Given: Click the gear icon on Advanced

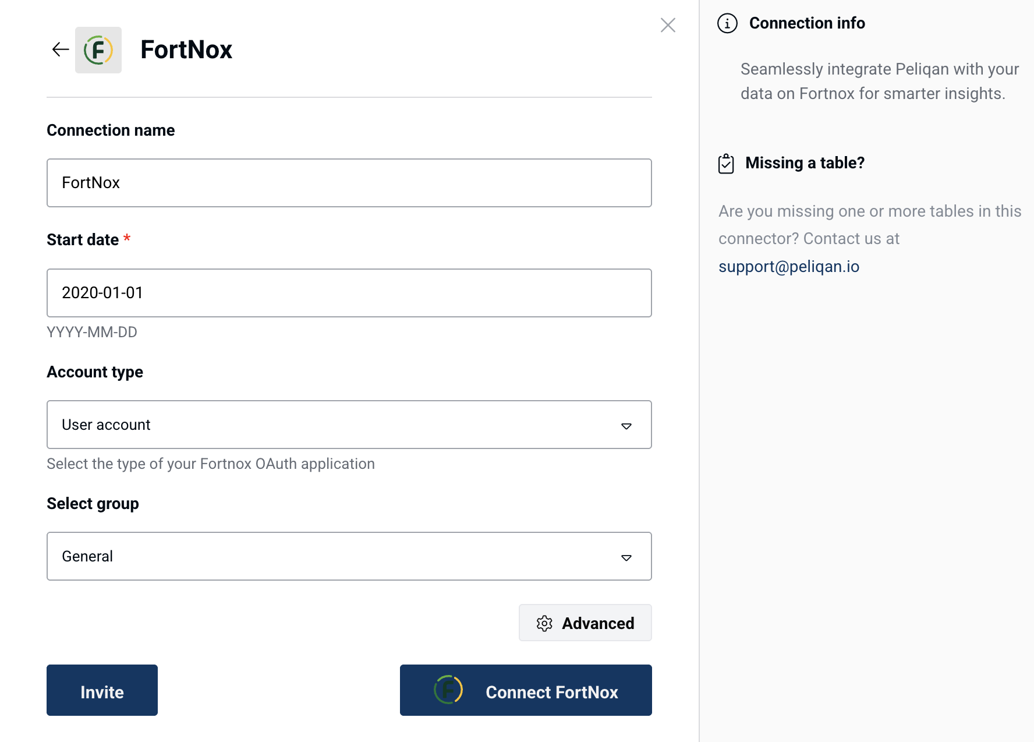Looking at the screenshot, I should (544, 623).
